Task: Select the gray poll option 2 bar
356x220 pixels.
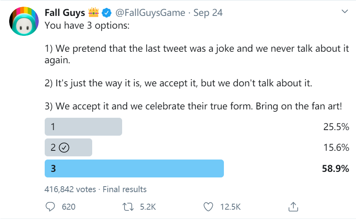Action: click(x=68, y=148)
